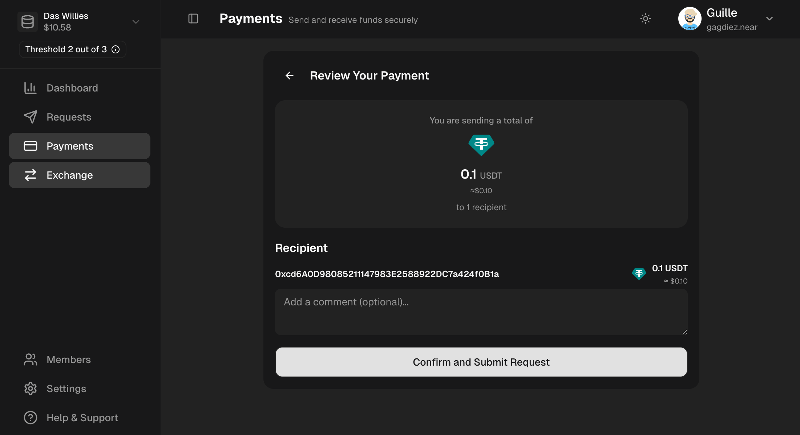Select the Members people icon
The image size is (800, 435).
coord(30,359)
